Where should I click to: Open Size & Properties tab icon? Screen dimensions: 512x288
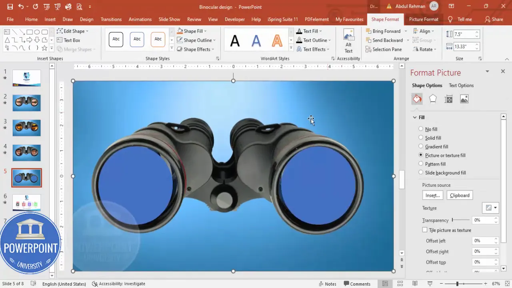pyautogui.click(x=448, y=99)
